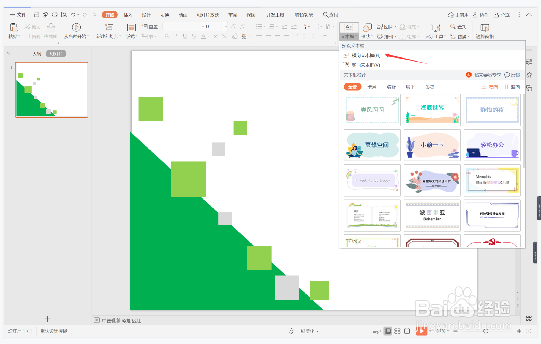
Task: Click the Bold formatting icon
Action: click(x=167, y=36)
